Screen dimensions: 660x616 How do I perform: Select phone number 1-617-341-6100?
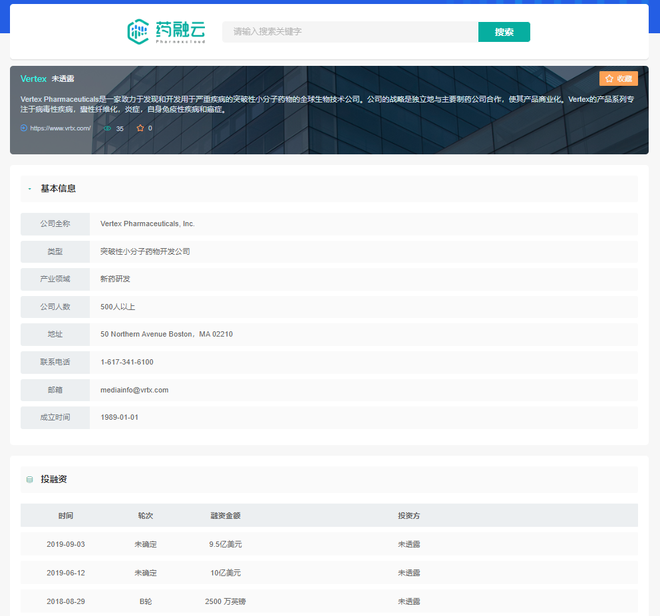click(x=126, y=363)
